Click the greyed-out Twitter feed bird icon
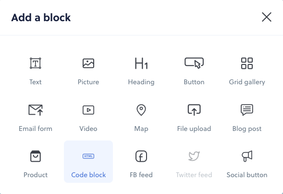This screenshot has width=283, height=194. pyautogui.click(x=194, y=156)
